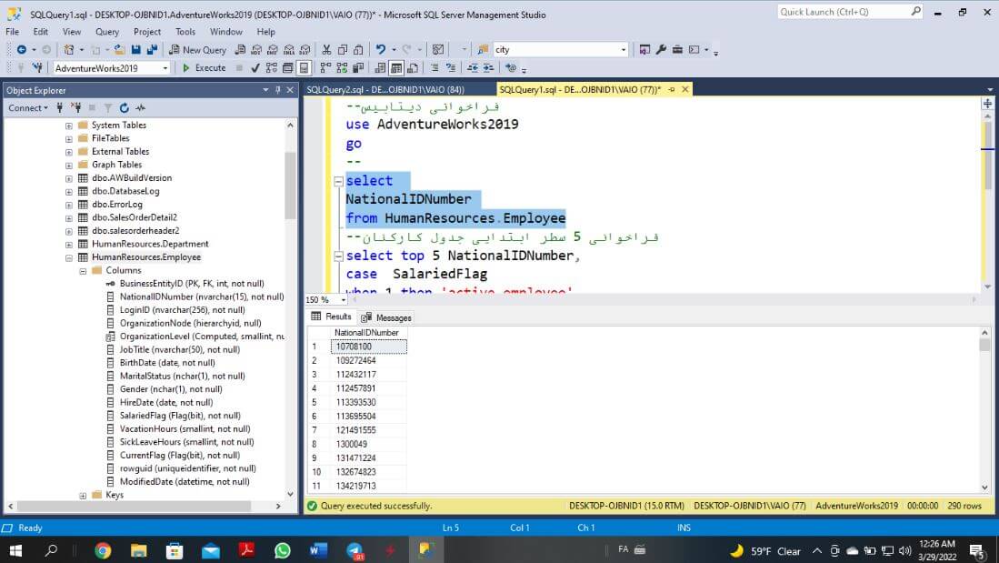The height and width of the screenshot is (563, 999).
Task: Open the Connect dropdown in Object Explorer
Action: coord(27,107)
